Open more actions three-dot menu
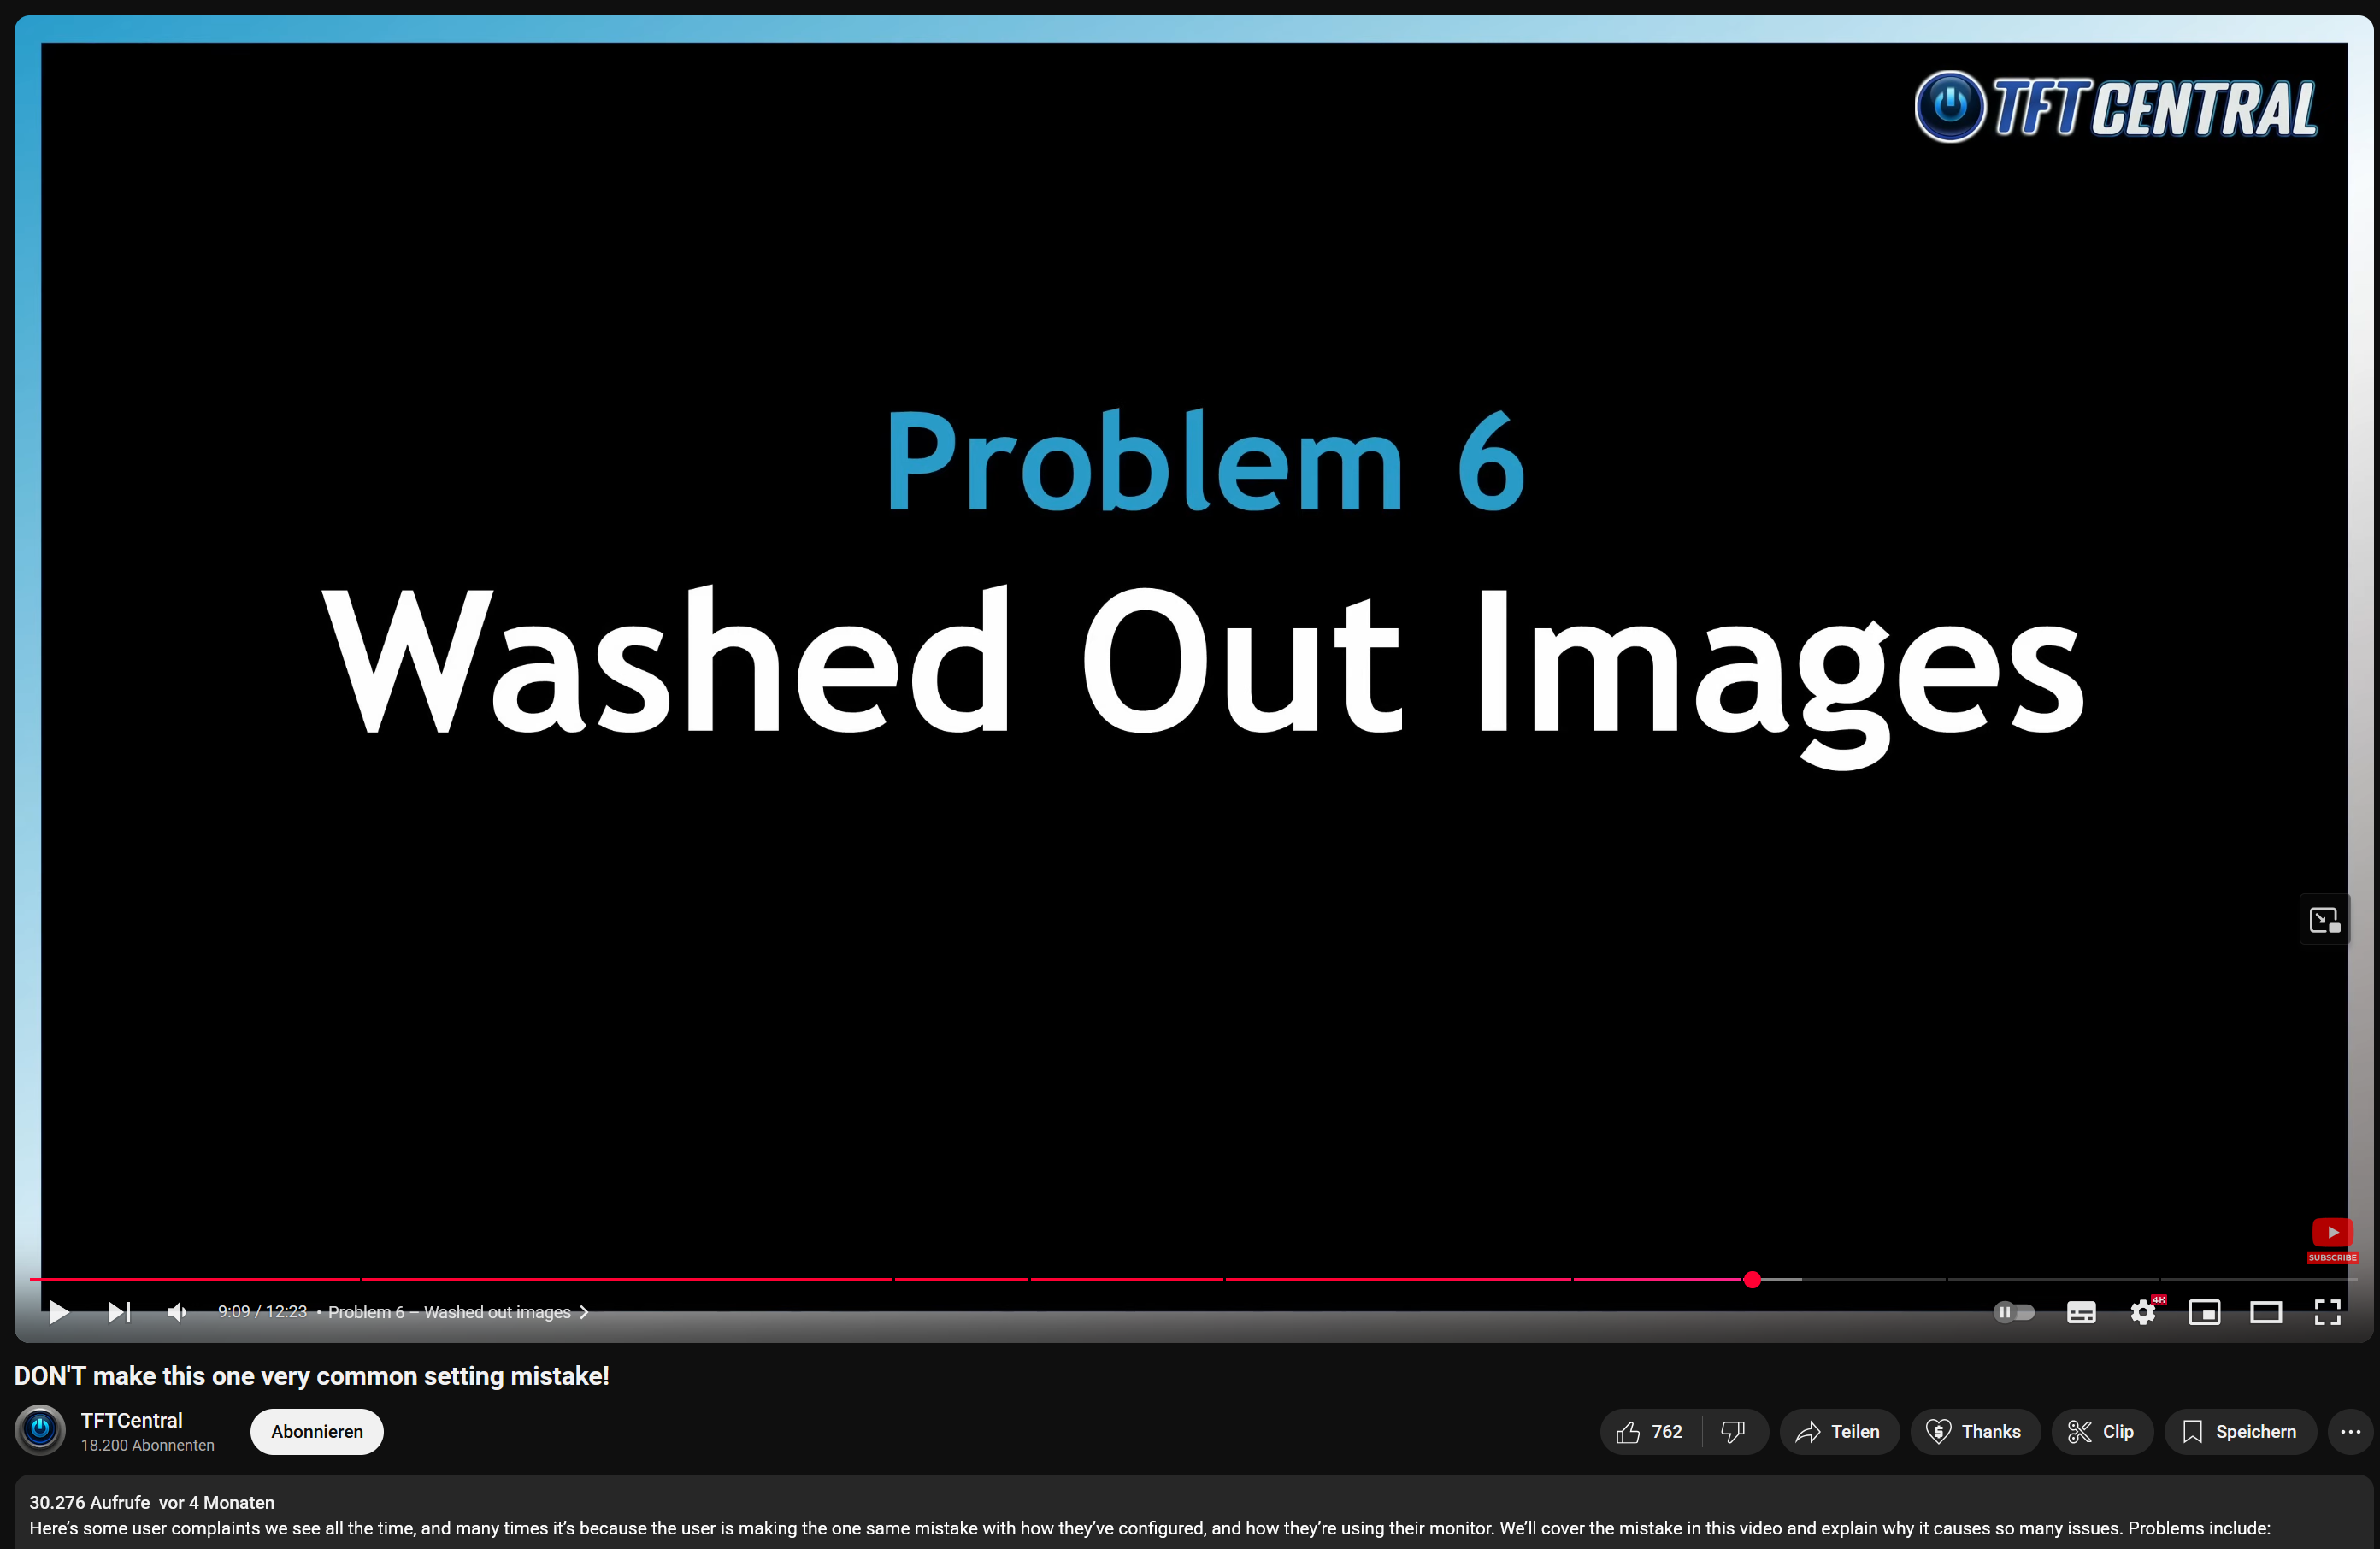This screenshot has width=2380, height=1549. pos(2350,1431)
